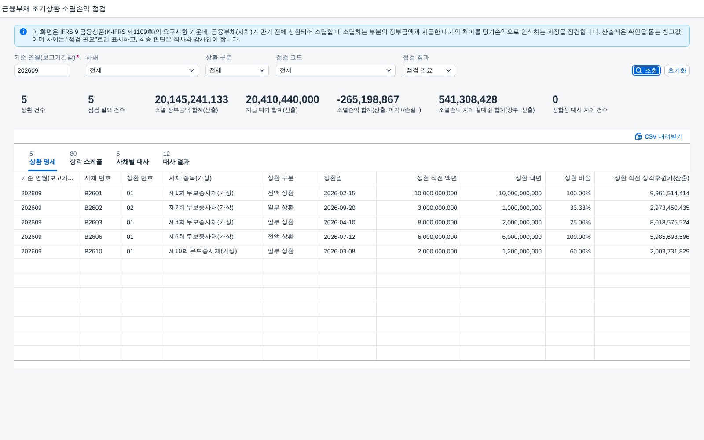
Task: Expand the 상환 구분 dropdown
Action: (x=237, y=70)
